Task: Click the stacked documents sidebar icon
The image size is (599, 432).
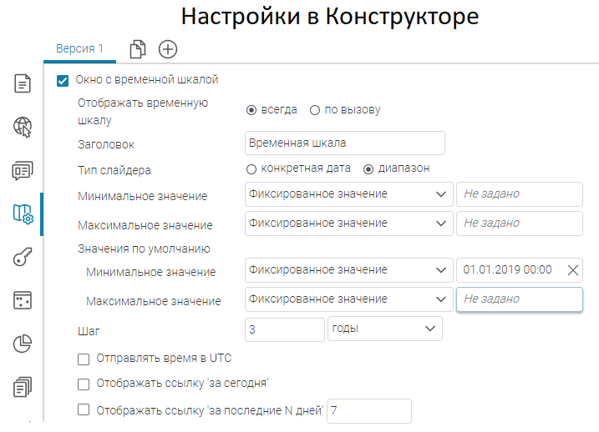Action: coord(22,387)
